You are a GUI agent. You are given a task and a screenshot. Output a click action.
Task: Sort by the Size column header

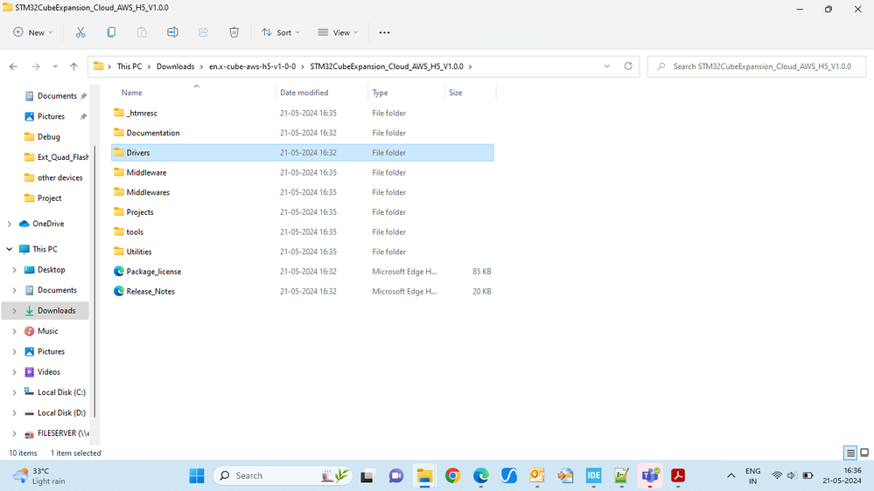[456, 93]
